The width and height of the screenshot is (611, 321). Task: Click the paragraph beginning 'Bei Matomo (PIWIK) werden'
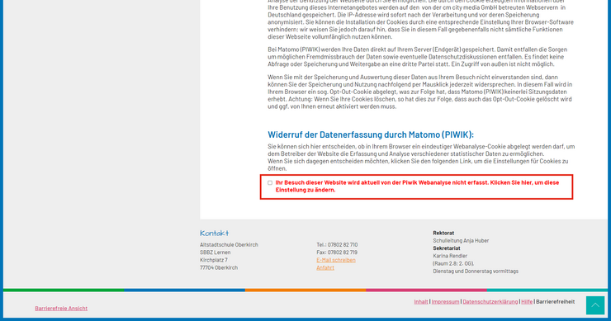[x=417, y=57]
